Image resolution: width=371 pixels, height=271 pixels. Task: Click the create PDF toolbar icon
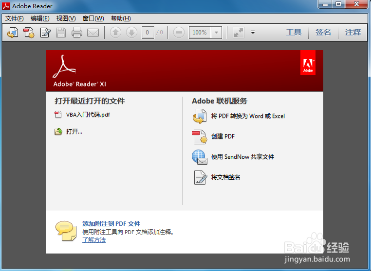pyautogui.click(x=29, y=33)
